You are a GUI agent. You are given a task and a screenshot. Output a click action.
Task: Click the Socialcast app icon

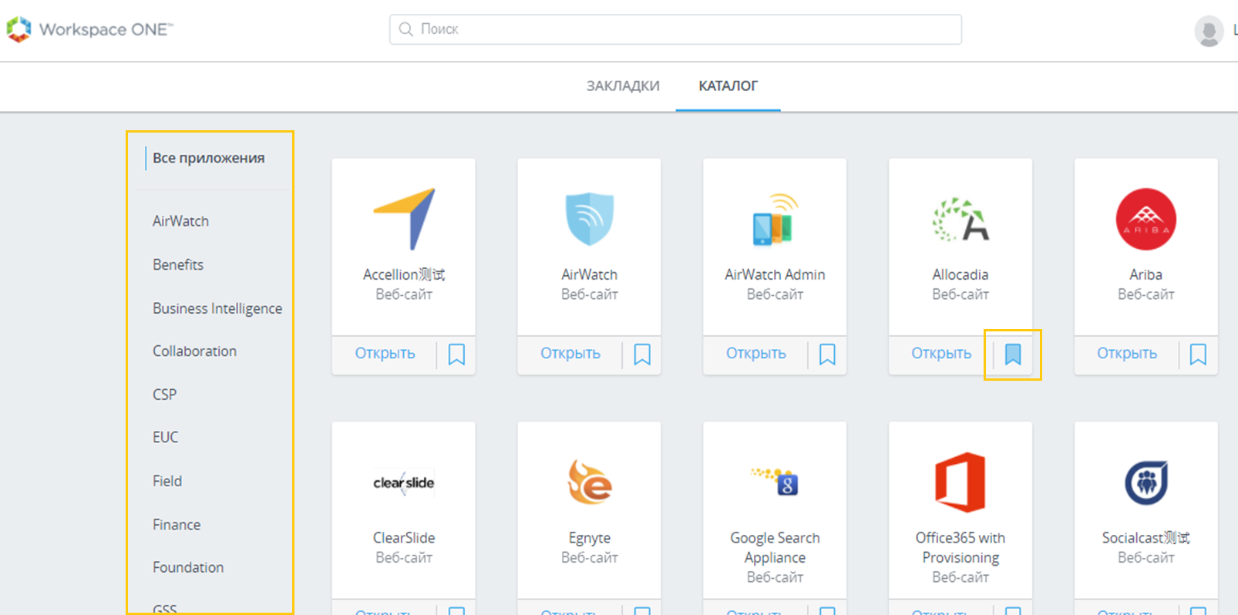[1146, 482]
